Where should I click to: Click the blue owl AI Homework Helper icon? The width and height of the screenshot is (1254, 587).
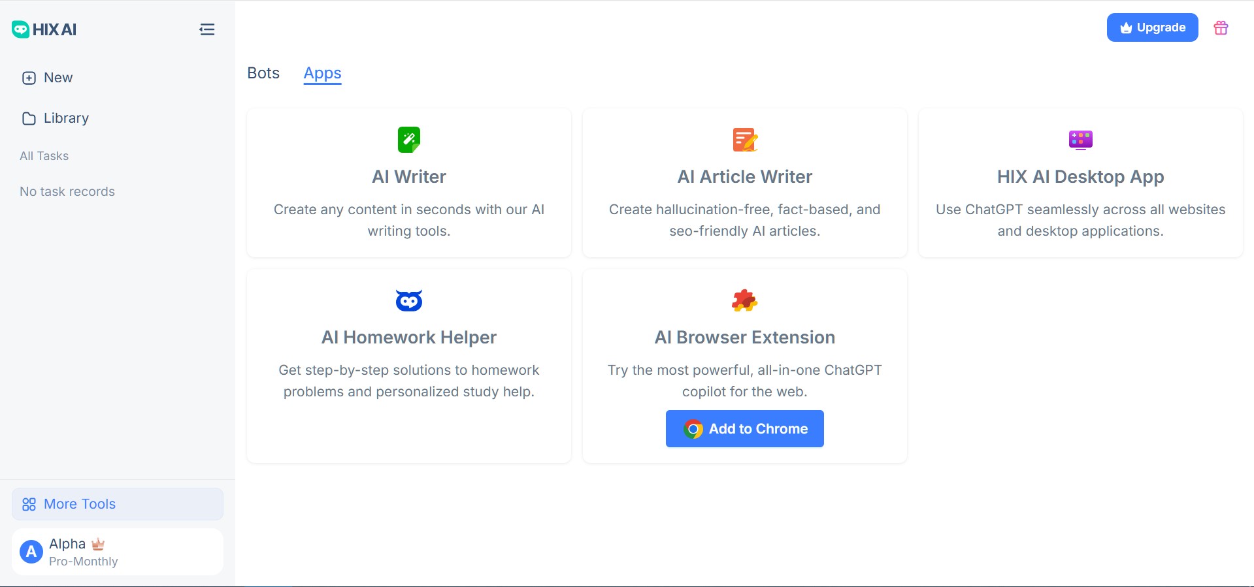pyautogui.click(x=409, y=300)
